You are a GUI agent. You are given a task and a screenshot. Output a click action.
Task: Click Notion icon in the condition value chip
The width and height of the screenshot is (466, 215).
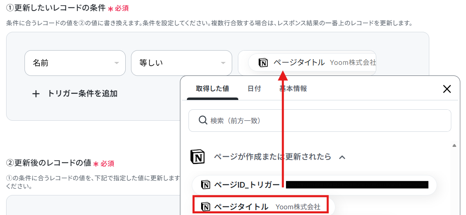click(263, 63)
